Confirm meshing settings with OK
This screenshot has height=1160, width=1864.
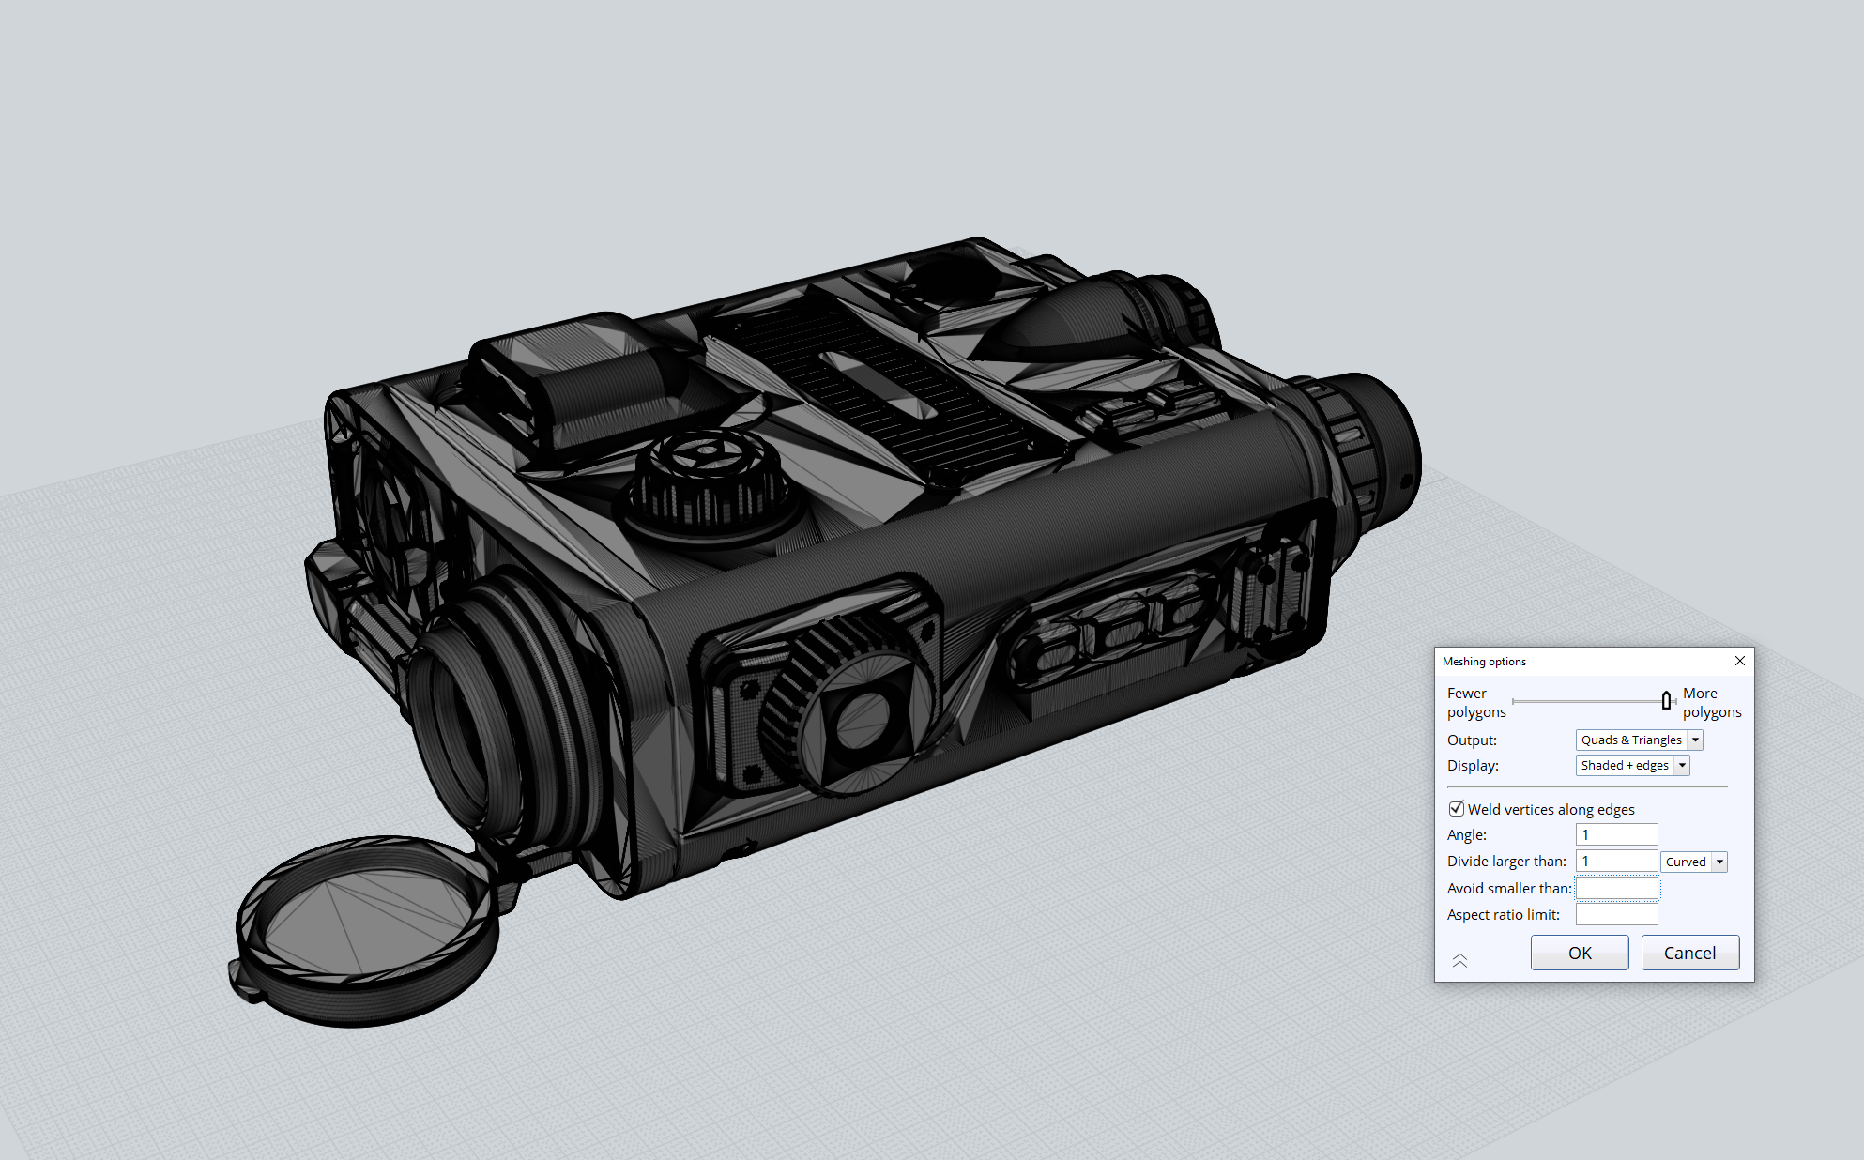(1580, 952)
